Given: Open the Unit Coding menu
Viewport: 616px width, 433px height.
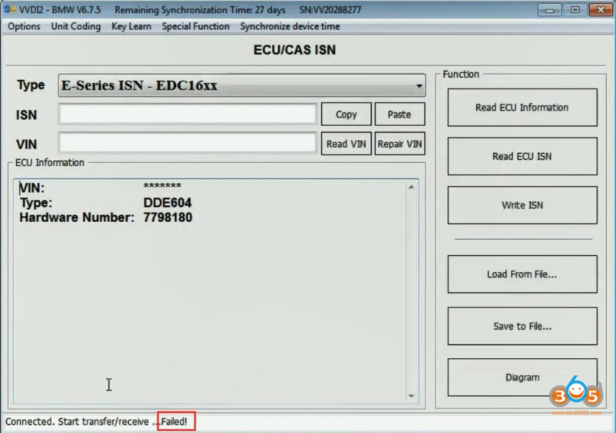Looking at the screenshot, I should pyautogui.click(x=76, y=26).
